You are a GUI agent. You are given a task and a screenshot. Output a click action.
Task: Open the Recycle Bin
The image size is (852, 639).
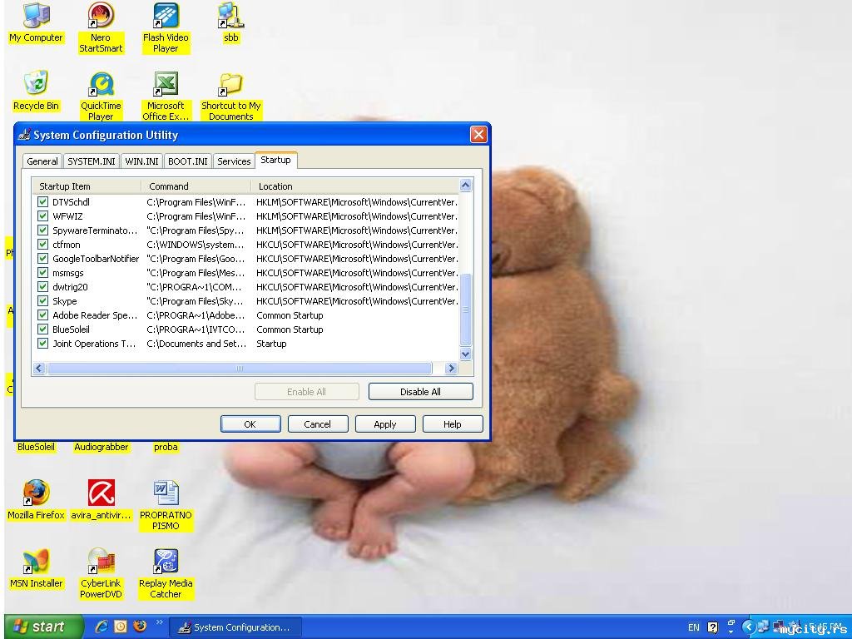point(36,91)
